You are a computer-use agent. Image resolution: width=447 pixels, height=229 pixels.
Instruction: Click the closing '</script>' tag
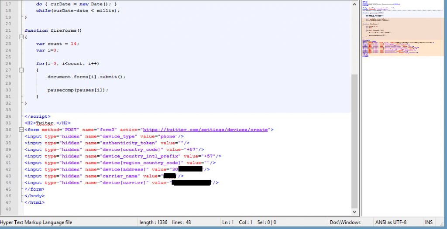(x=38, y=116)
